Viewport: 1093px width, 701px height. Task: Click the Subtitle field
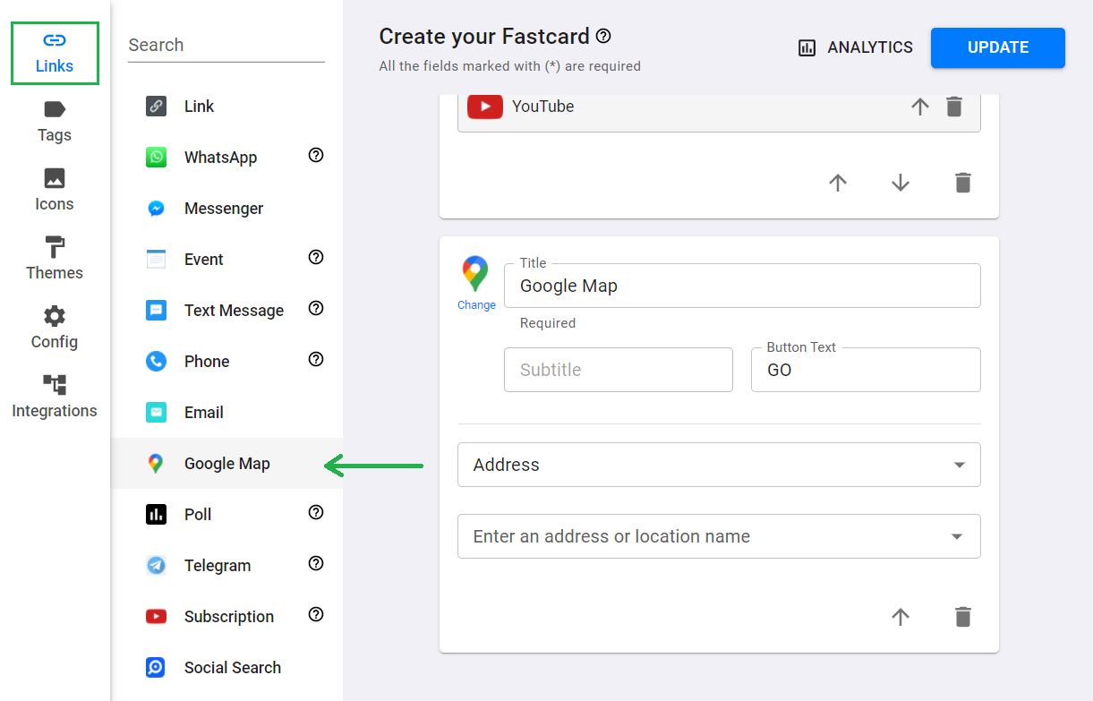click(x=619, y=370)
